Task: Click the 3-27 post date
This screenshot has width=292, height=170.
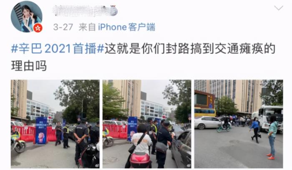Action: [63, 27]
